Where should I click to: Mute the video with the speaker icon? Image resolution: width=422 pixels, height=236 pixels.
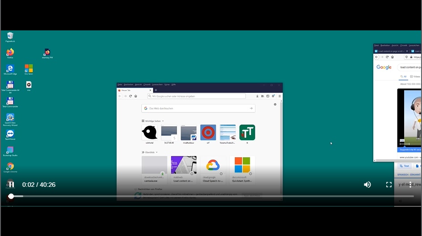(x=367, y=185)
